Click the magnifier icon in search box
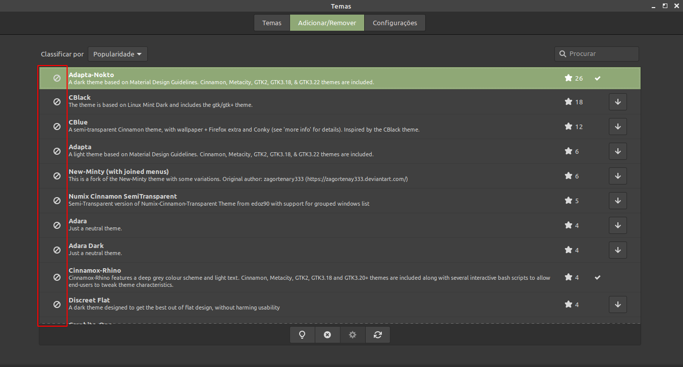Image resolution: width=683 pixels, height=367 pixels. click(x=563, y=54)
